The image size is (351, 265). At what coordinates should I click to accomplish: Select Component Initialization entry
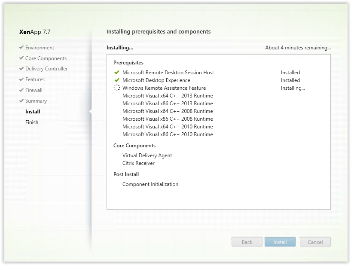pyautogui.click(x=150, y=184)
